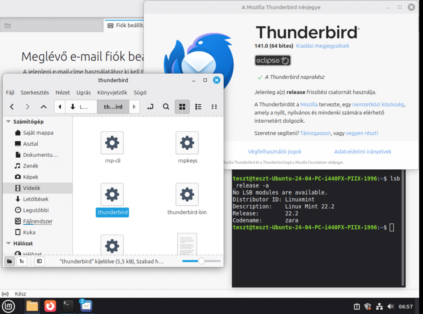This screenshot has width=423, height=314.
Task: Click the right path-scroll arrow in location bar
Action: 134,107
